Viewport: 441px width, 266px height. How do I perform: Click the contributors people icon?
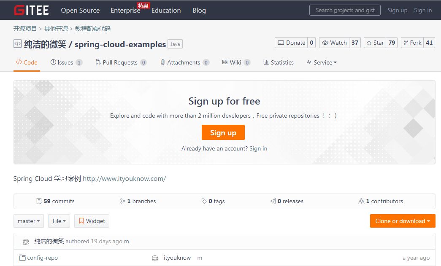click(361, 201)
